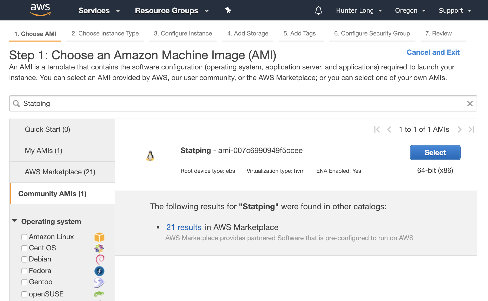Click the '64-bit (x86)' label

pos(435,171)
